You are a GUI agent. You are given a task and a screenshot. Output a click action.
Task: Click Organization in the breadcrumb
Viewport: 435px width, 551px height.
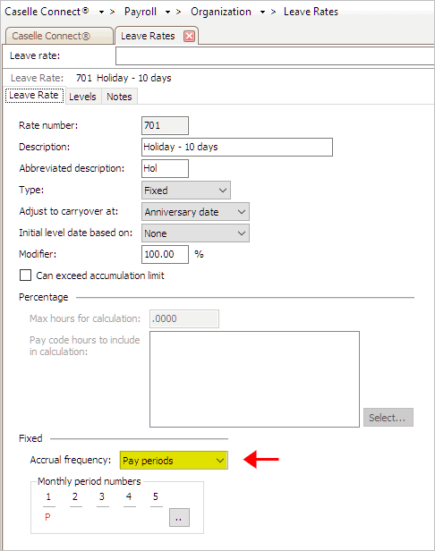[221, 12]
